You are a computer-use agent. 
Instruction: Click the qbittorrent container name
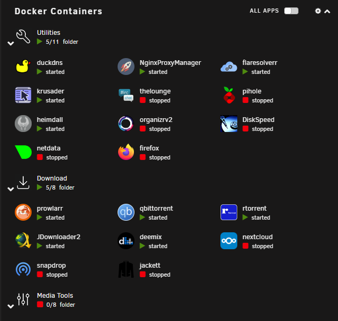point(156,209)
